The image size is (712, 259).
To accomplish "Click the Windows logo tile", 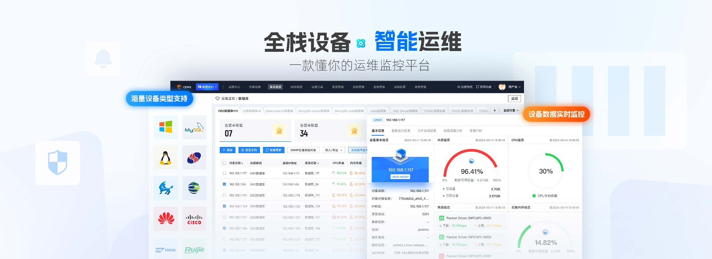I will tap(166, 127).
